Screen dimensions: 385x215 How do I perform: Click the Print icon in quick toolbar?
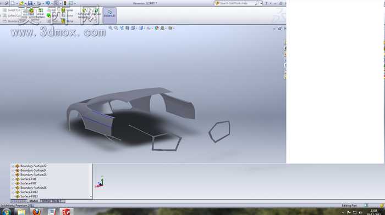tap(39, 3)
